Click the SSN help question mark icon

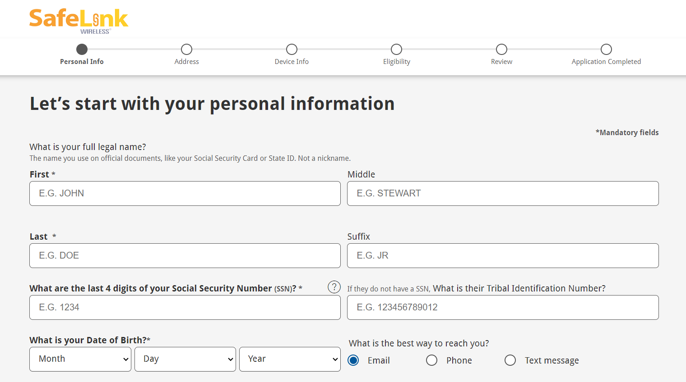click(334, 287)
